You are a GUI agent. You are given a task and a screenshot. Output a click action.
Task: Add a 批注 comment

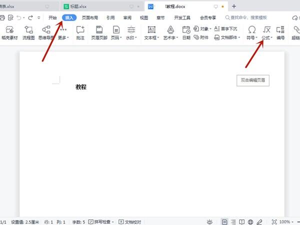coord(80,33)
